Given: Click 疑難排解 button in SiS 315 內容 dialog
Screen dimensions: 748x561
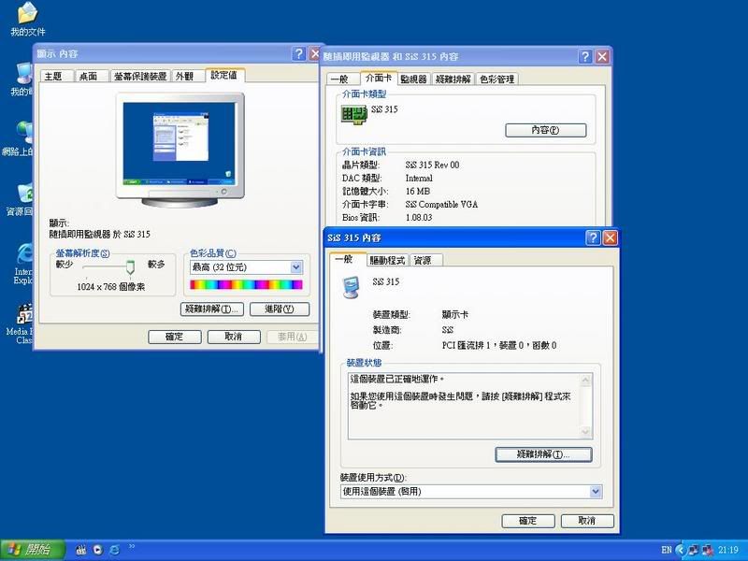Looking at the screenshot, I should point(543,454).
